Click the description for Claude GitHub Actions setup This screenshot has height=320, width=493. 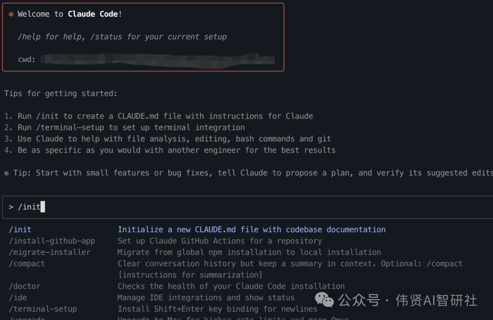pos(220,241)
